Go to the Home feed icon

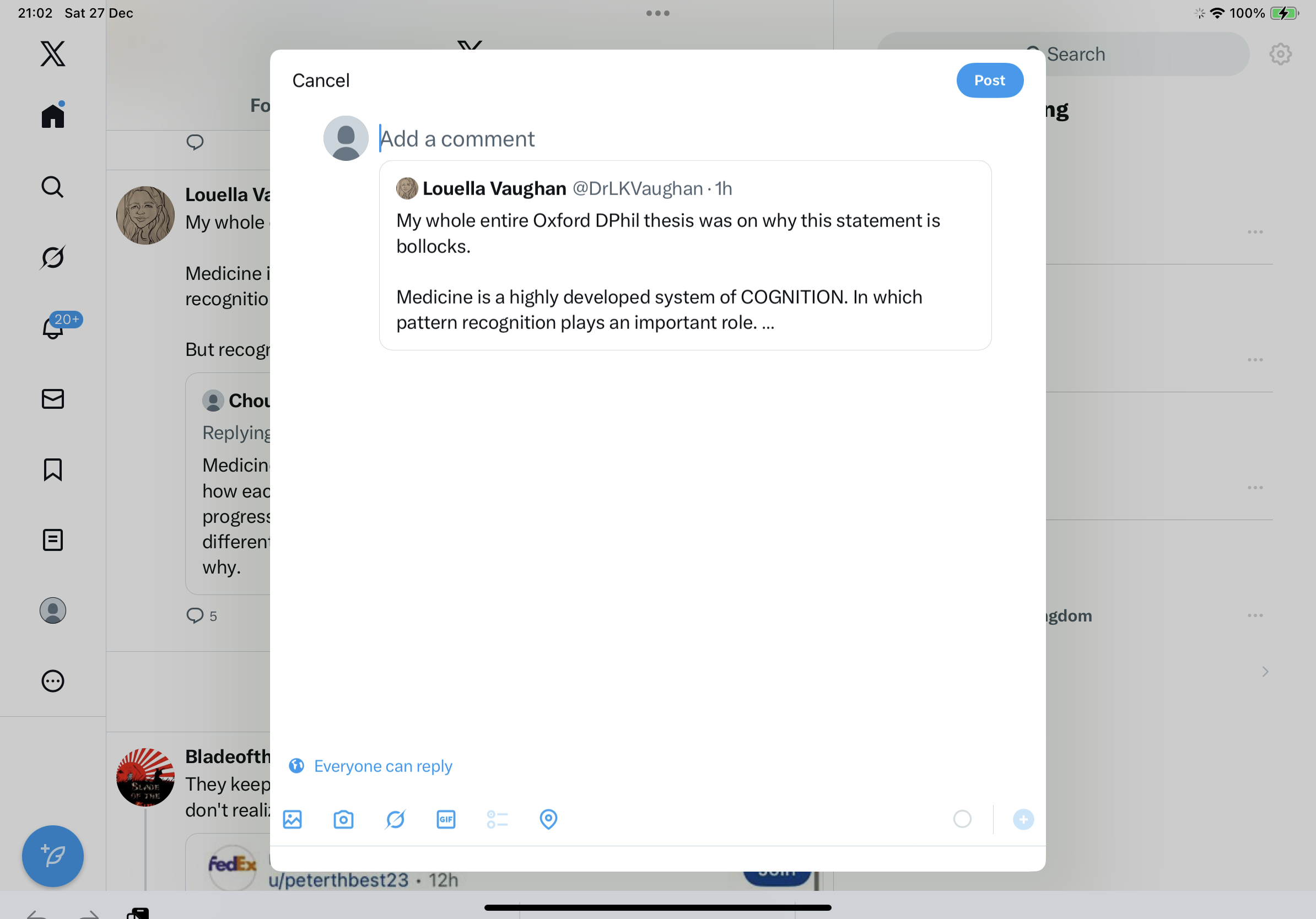coord(53,116)
